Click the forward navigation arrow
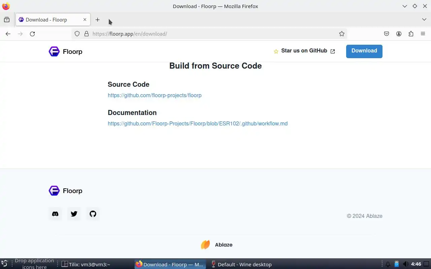 (x=20, y=34)
